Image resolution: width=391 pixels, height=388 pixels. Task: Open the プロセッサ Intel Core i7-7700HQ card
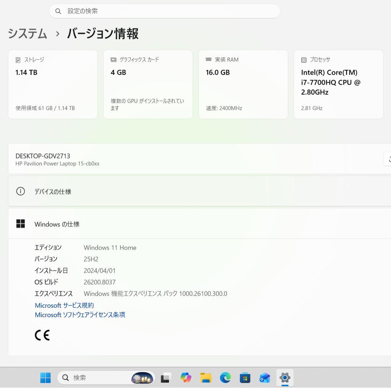click(x=339, y=84)
